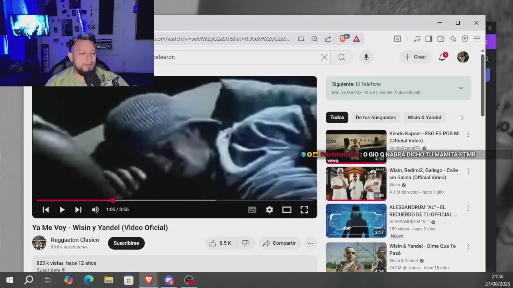
Task: Open Brave Shields lion icon
Action: point(343,39)
